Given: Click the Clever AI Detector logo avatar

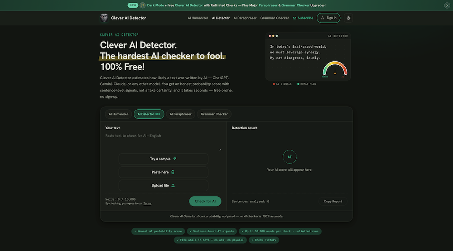Looking at the screenshot, I should click(x=104, y=18).
